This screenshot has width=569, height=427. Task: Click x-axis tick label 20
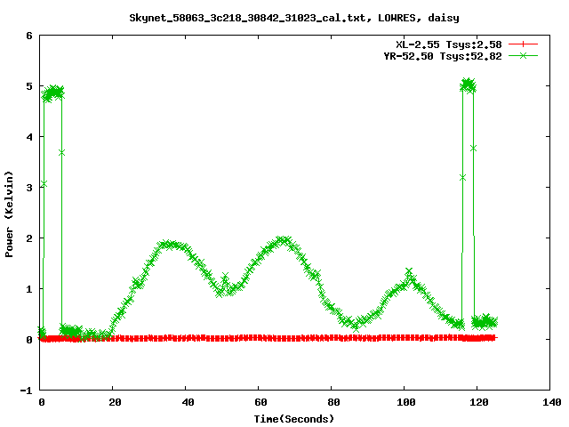tap(115, 402)
